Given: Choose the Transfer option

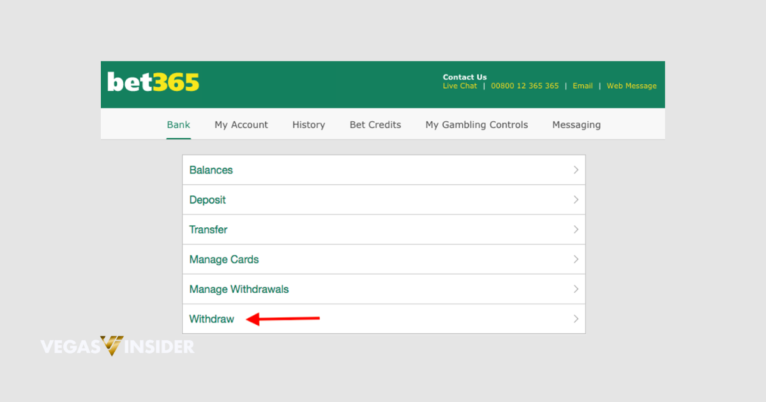Looking at the screenshot, I should pos(384,230).
